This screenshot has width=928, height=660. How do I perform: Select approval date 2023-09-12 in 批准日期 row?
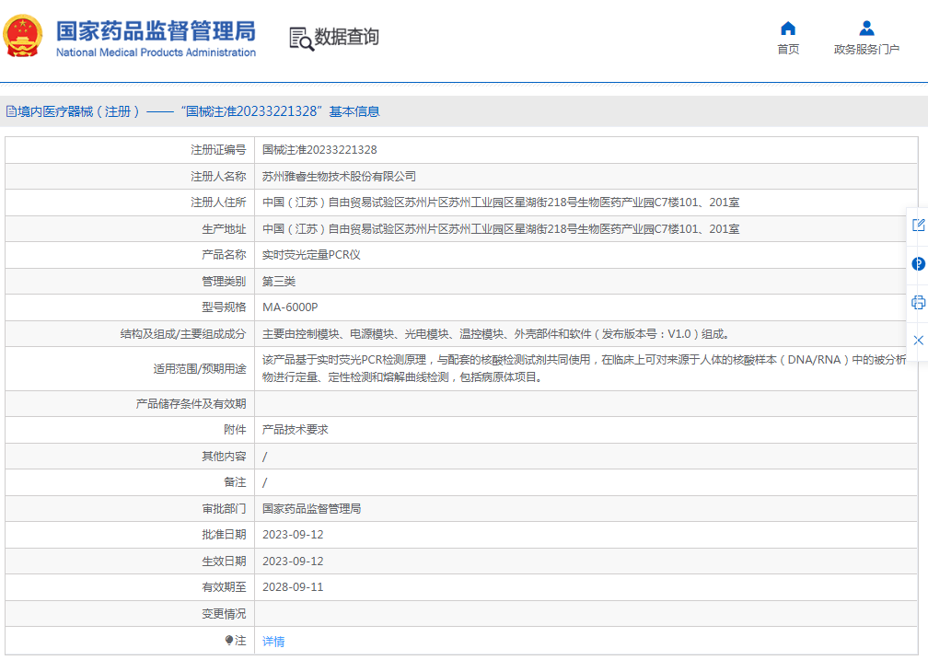293,535
